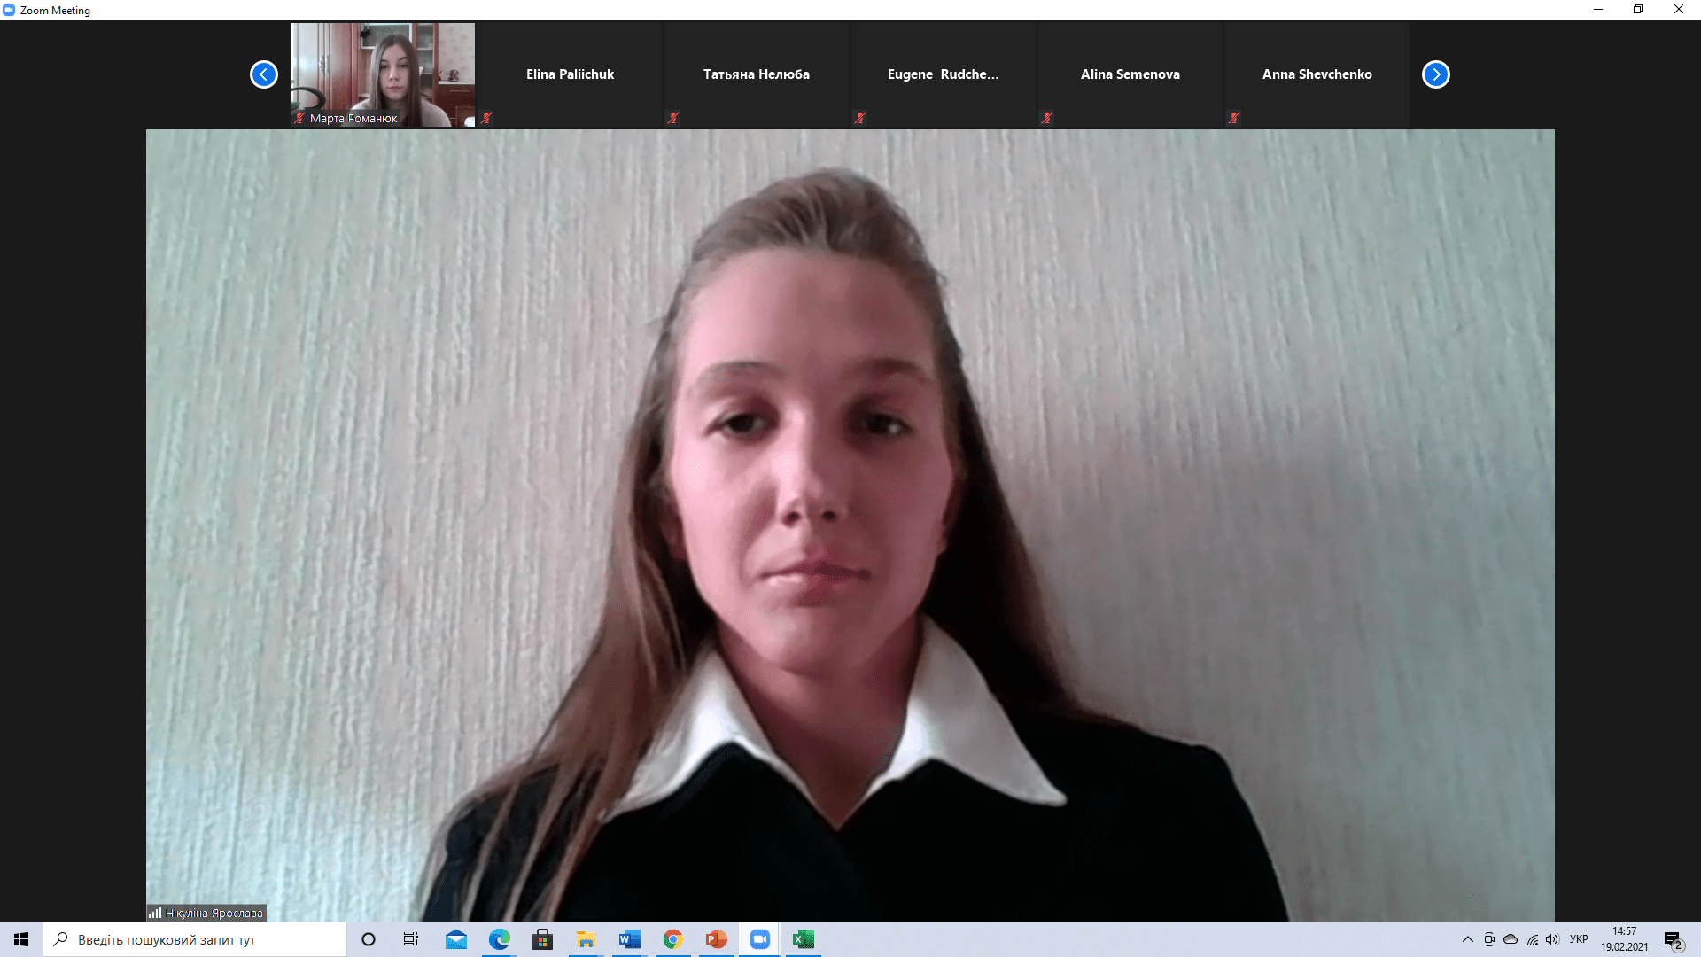Screen dimensions: 1701x957
Task: Open File Explorer from the taskbar
Action: coord(586,939)
